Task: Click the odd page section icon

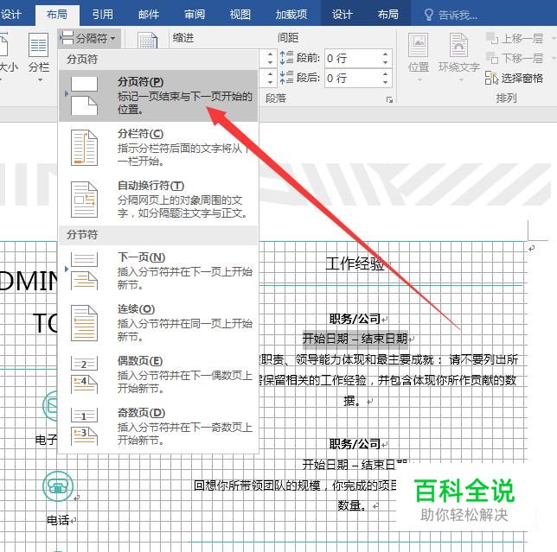Action: pyautogui.click(x=84, y=427)
